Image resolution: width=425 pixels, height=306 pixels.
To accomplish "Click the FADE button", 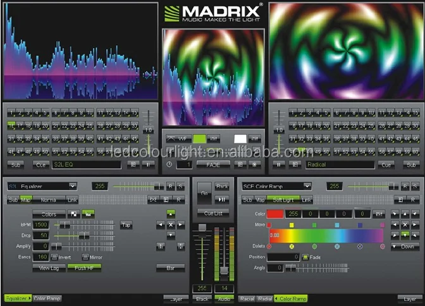I will click(213, 164).
